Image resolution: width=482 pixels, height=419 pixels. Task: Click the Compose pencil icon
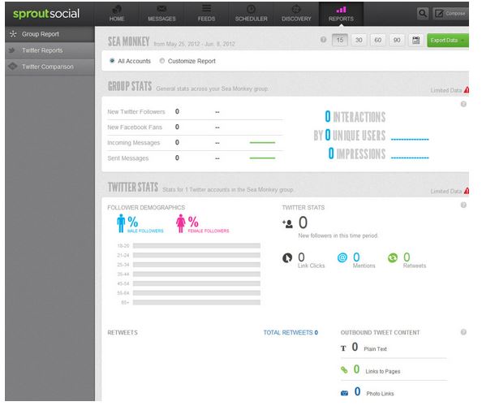[x=439, y=14]
